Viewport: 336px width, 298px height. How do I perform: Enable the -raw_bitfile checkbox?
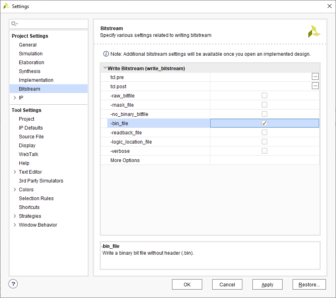[x=264, y=95]
